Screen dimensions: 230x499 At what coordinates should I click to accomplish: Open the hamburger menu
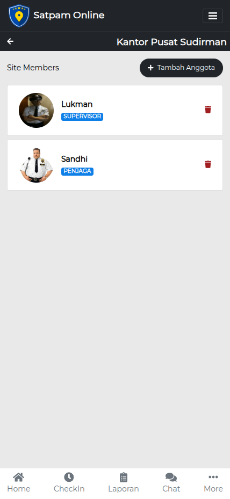(212, 16)
